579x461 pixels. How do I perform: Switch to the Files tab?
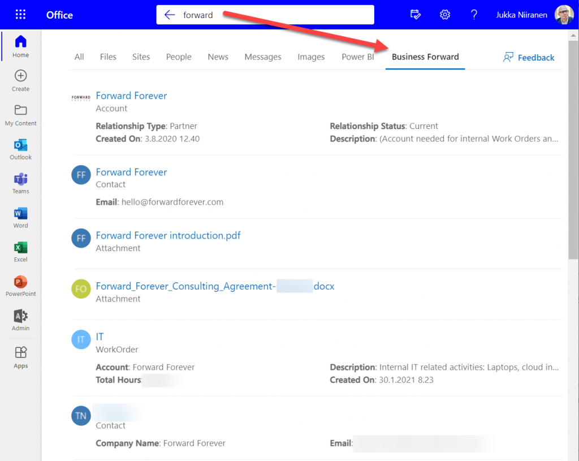pos(108,57)
